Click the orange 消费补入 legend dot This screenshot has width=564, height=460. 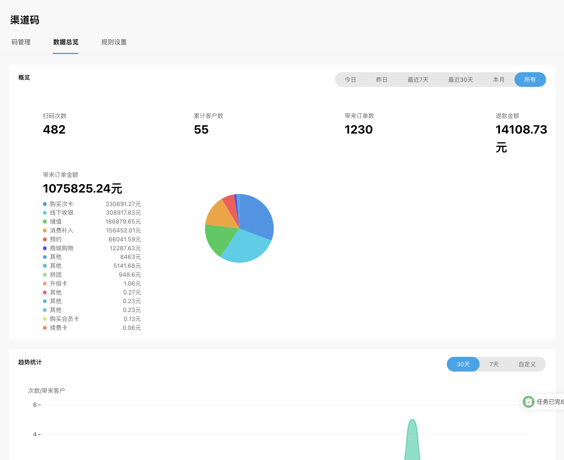tap(45, 230)
